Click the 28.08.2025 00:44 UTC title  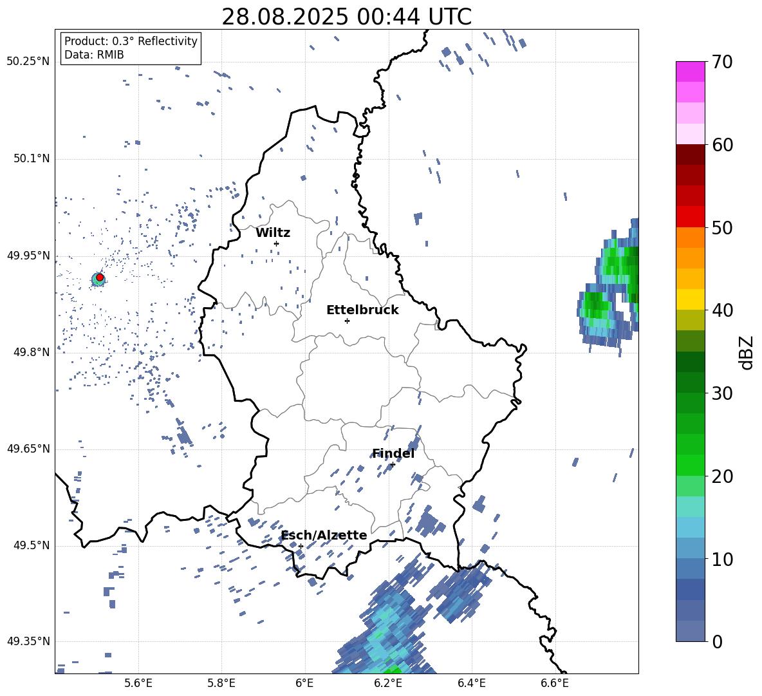tap(346, 17)
